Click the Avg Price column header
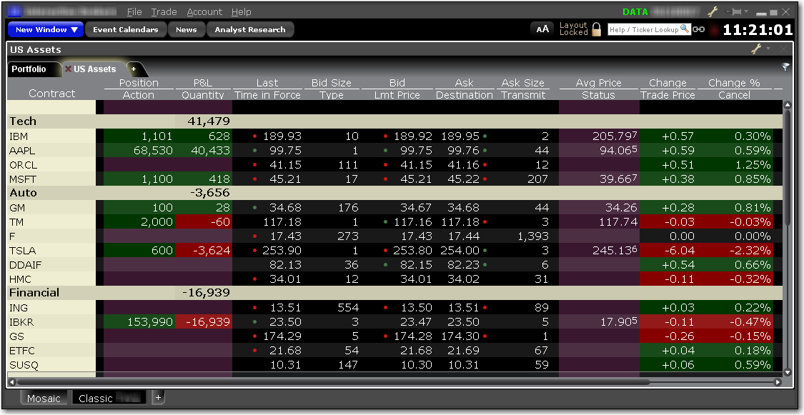Image resolution: width=804 pixels, height=415 pixels. 598,82
